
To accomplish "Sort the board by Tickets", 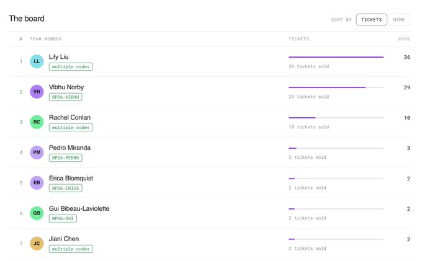I will click(x=371, y=20).
